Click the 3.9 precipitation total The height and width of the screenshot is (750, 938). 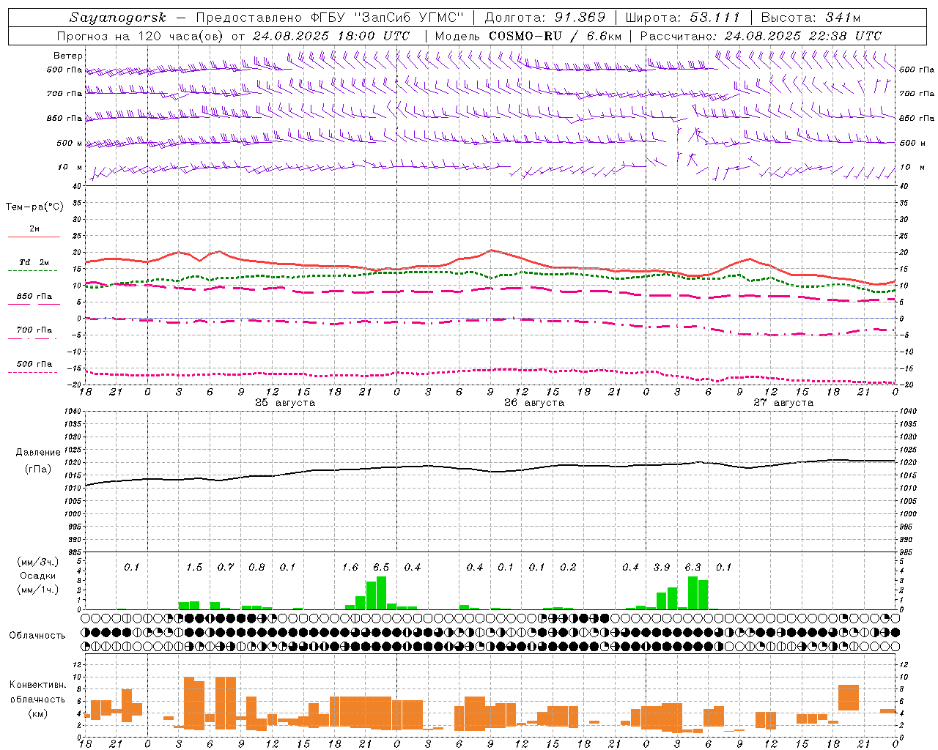pyautogui.click(x=662, y=568)
